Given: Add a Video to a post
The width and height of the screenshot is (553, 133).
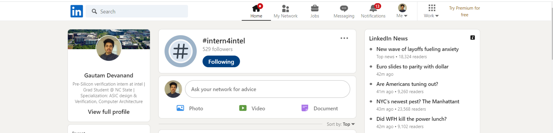Looking at the screenshot, I should pyautogui.click(x=252, y=108).
